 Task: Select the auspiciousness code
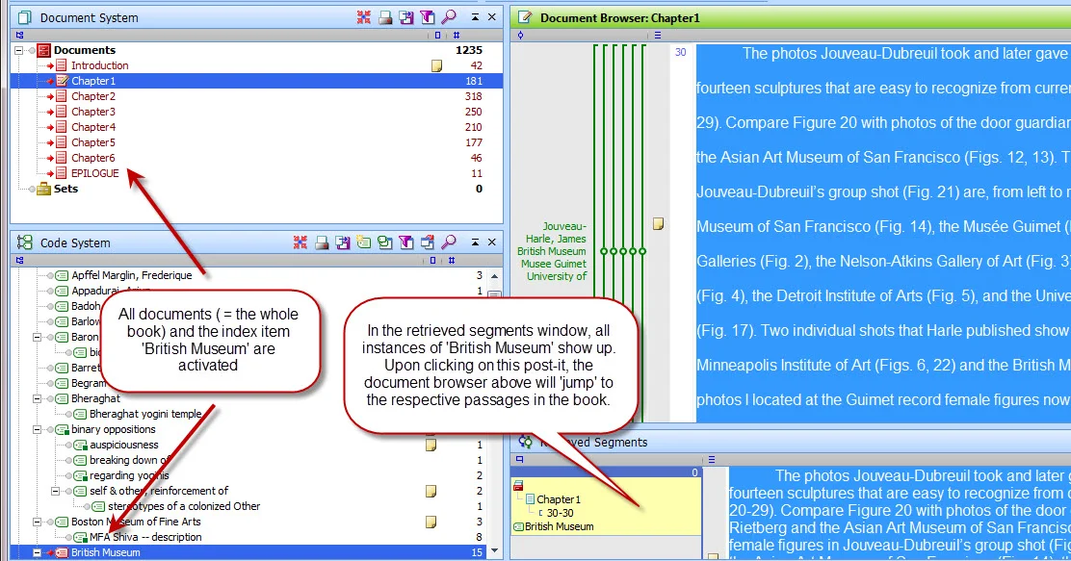(x=123, y=445)
